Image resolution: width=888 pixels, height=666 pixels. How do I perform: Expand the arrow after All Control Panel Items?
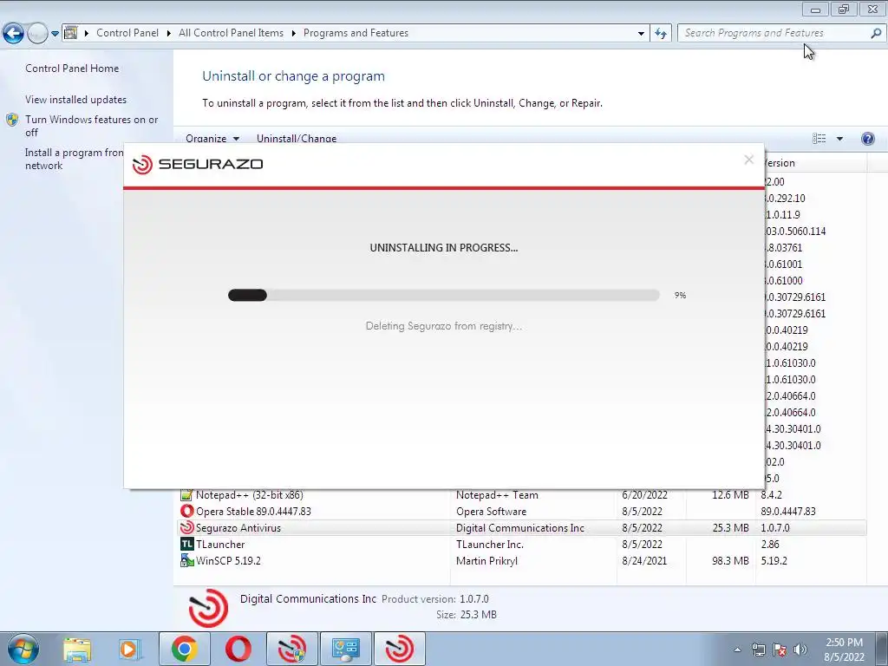coord(293,34)
